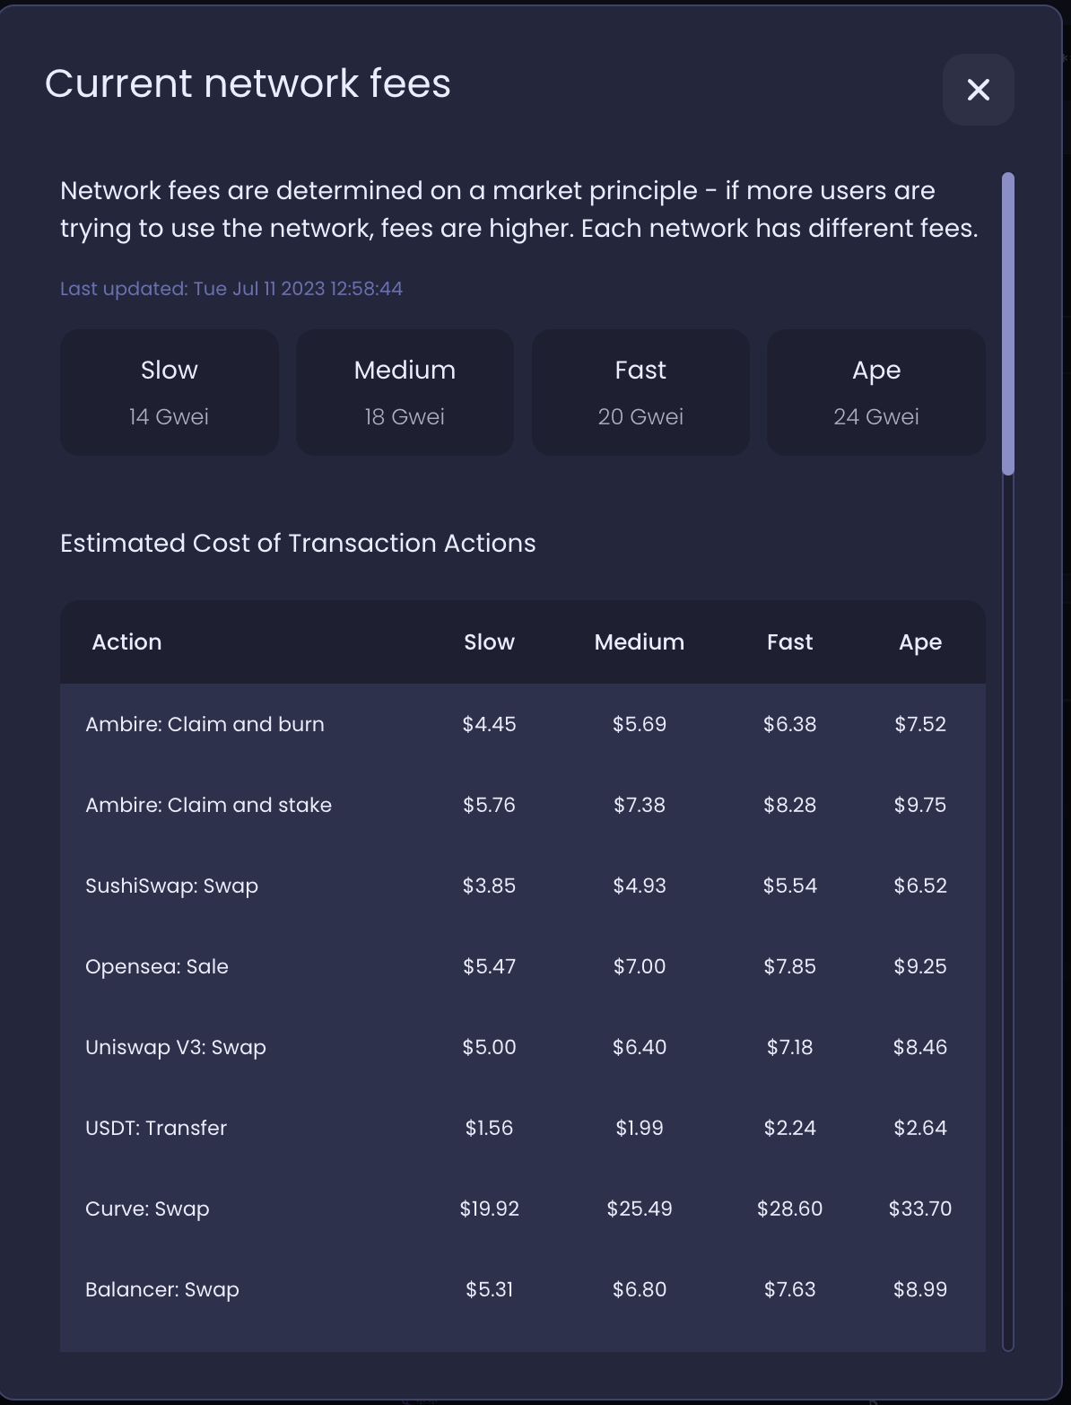Close the Current network fees dialog
Image resolution: width=1071 pixels, height=1405 pixels.
coord(978,90)
